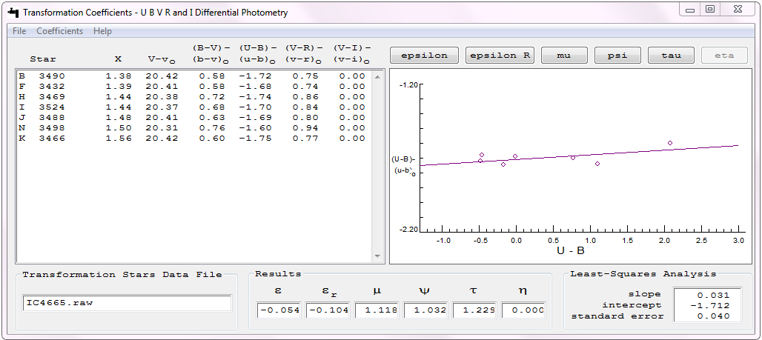Select star row H 3469
The width and height of the screenshot is (762, 340).
192,96
